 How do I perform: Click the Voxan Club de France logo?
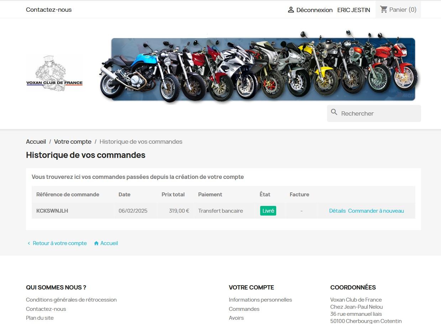[54, 74]
